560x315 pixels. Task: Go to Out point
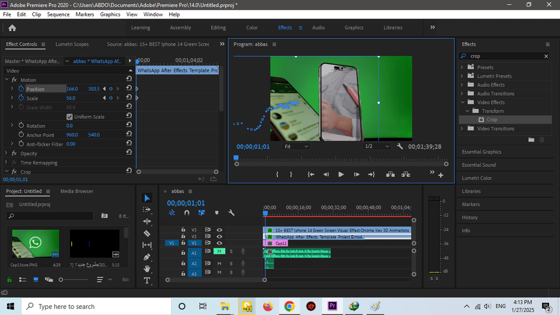[x=371, y=174]
